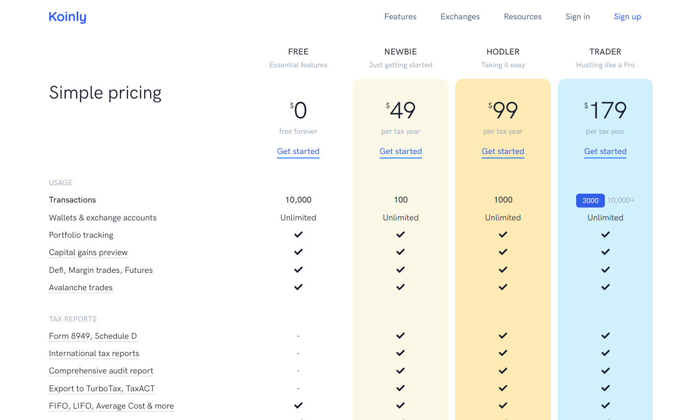697x420 pixels.
Task: Click Capital gains preview feature label
Action: point(88,253)
